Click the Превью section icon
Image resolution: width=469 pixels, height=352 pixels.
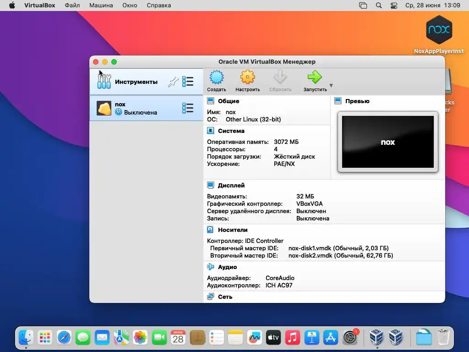[x=338, y=101]
